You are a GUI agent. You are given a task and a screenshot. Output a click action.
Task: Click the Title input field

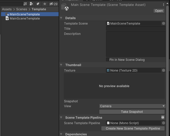(x=136, y=29)
